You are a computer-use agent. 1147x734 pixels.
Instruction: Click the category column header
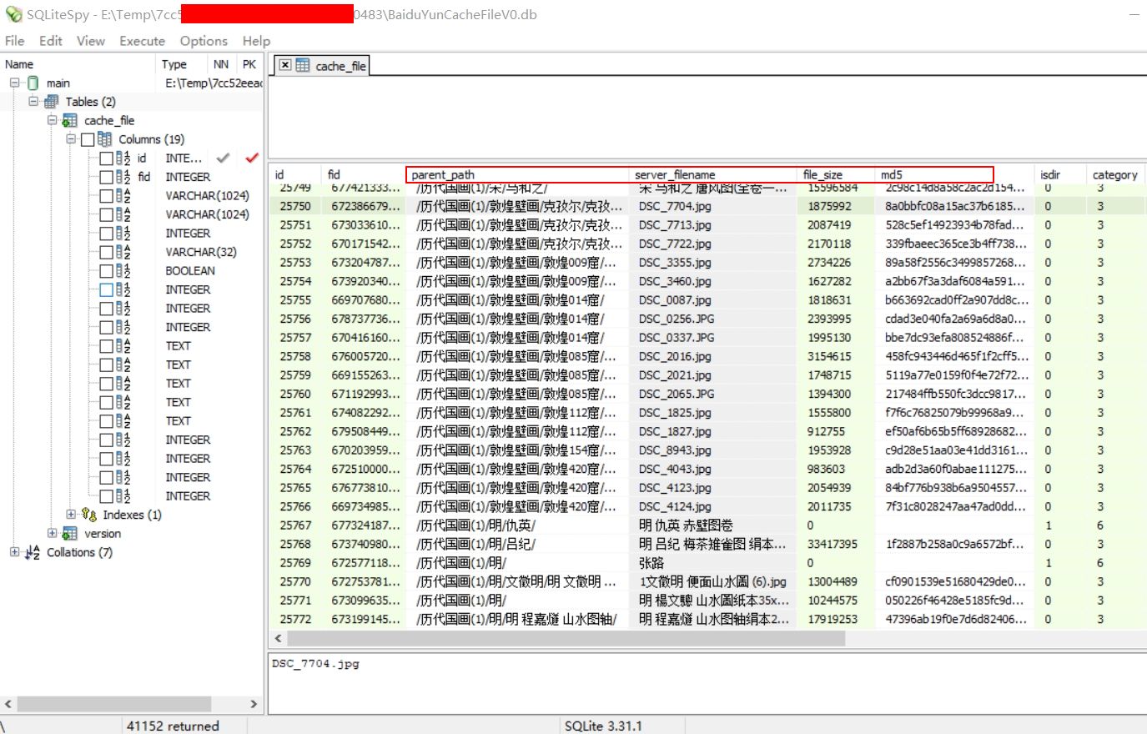click(1115, 175)
